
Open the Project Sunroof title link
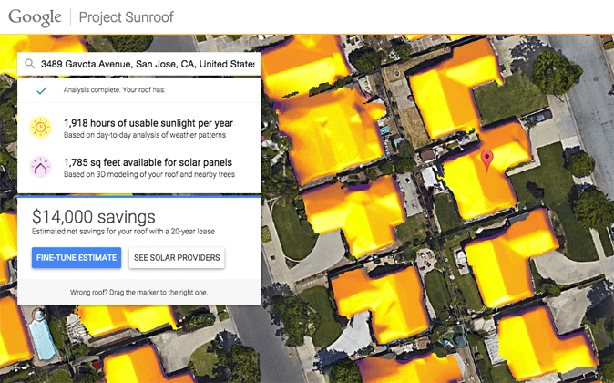point(126,17)
